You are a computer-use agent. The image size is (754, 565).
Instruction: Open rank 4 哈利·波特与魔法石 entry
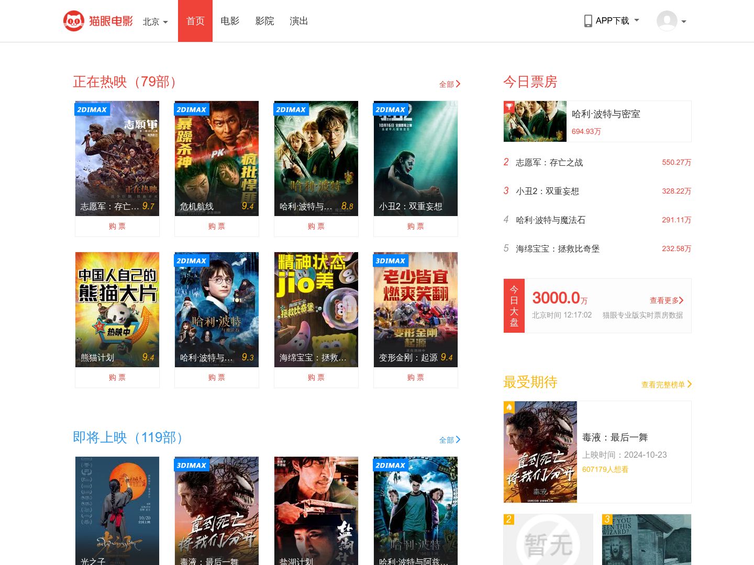click(x=597, y=220)
